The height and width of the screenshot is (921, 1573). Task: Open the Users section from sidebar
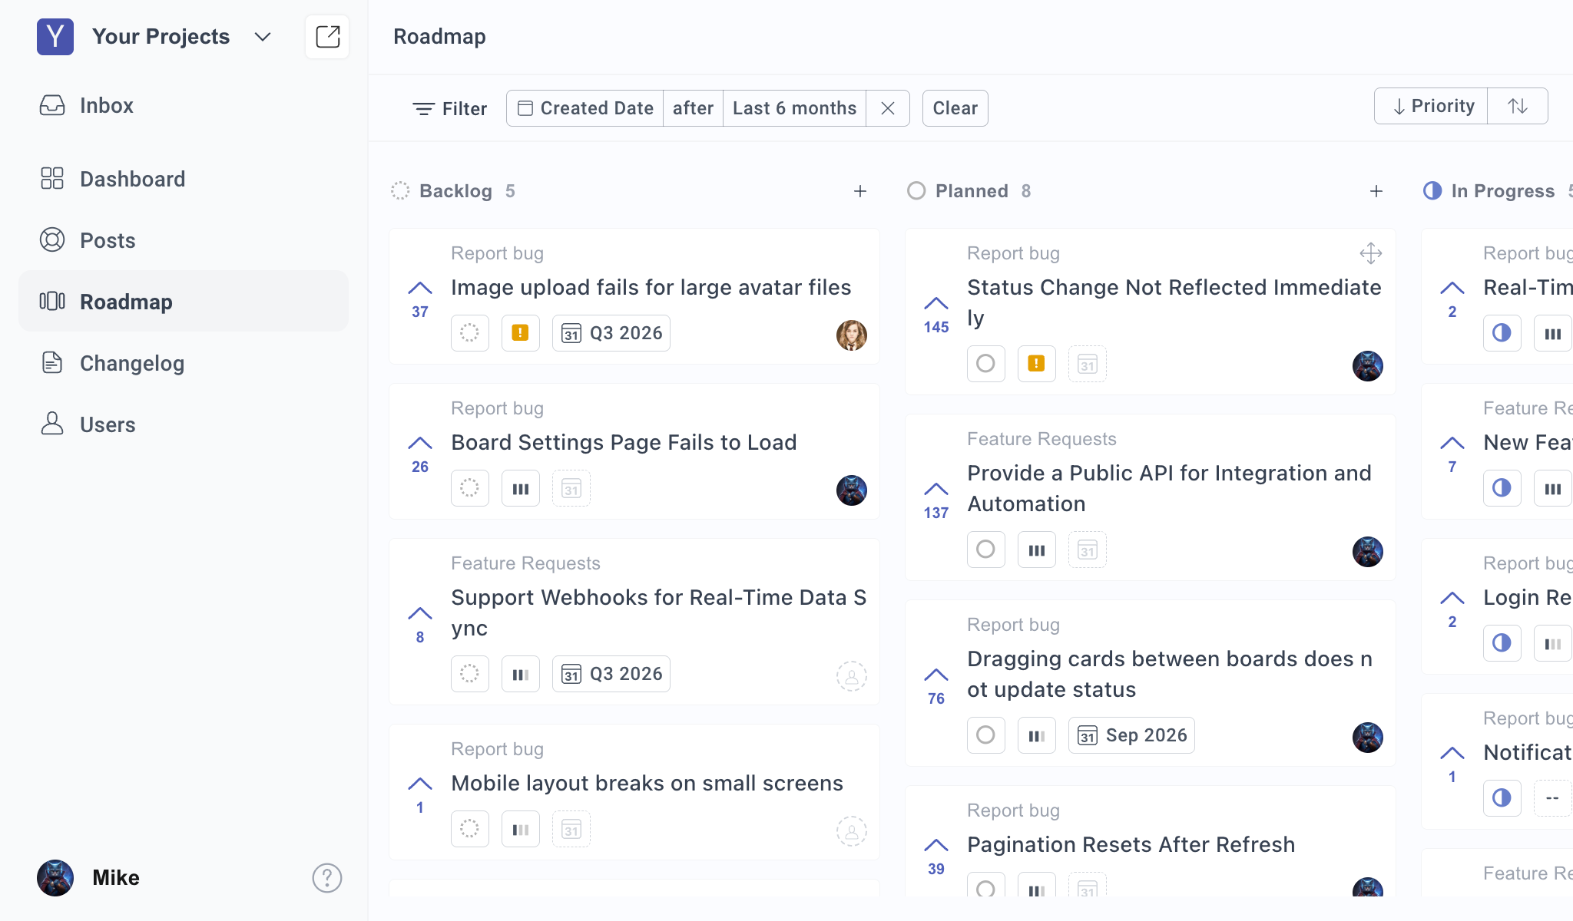pyautogui.click(x=52, y=424)
